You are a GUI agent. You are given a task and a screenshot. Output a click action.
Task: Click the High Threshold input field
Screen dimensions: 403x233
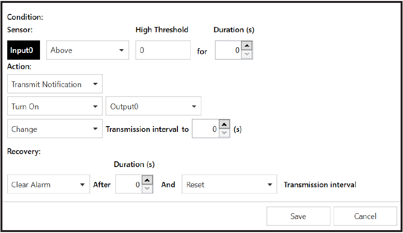163,50
